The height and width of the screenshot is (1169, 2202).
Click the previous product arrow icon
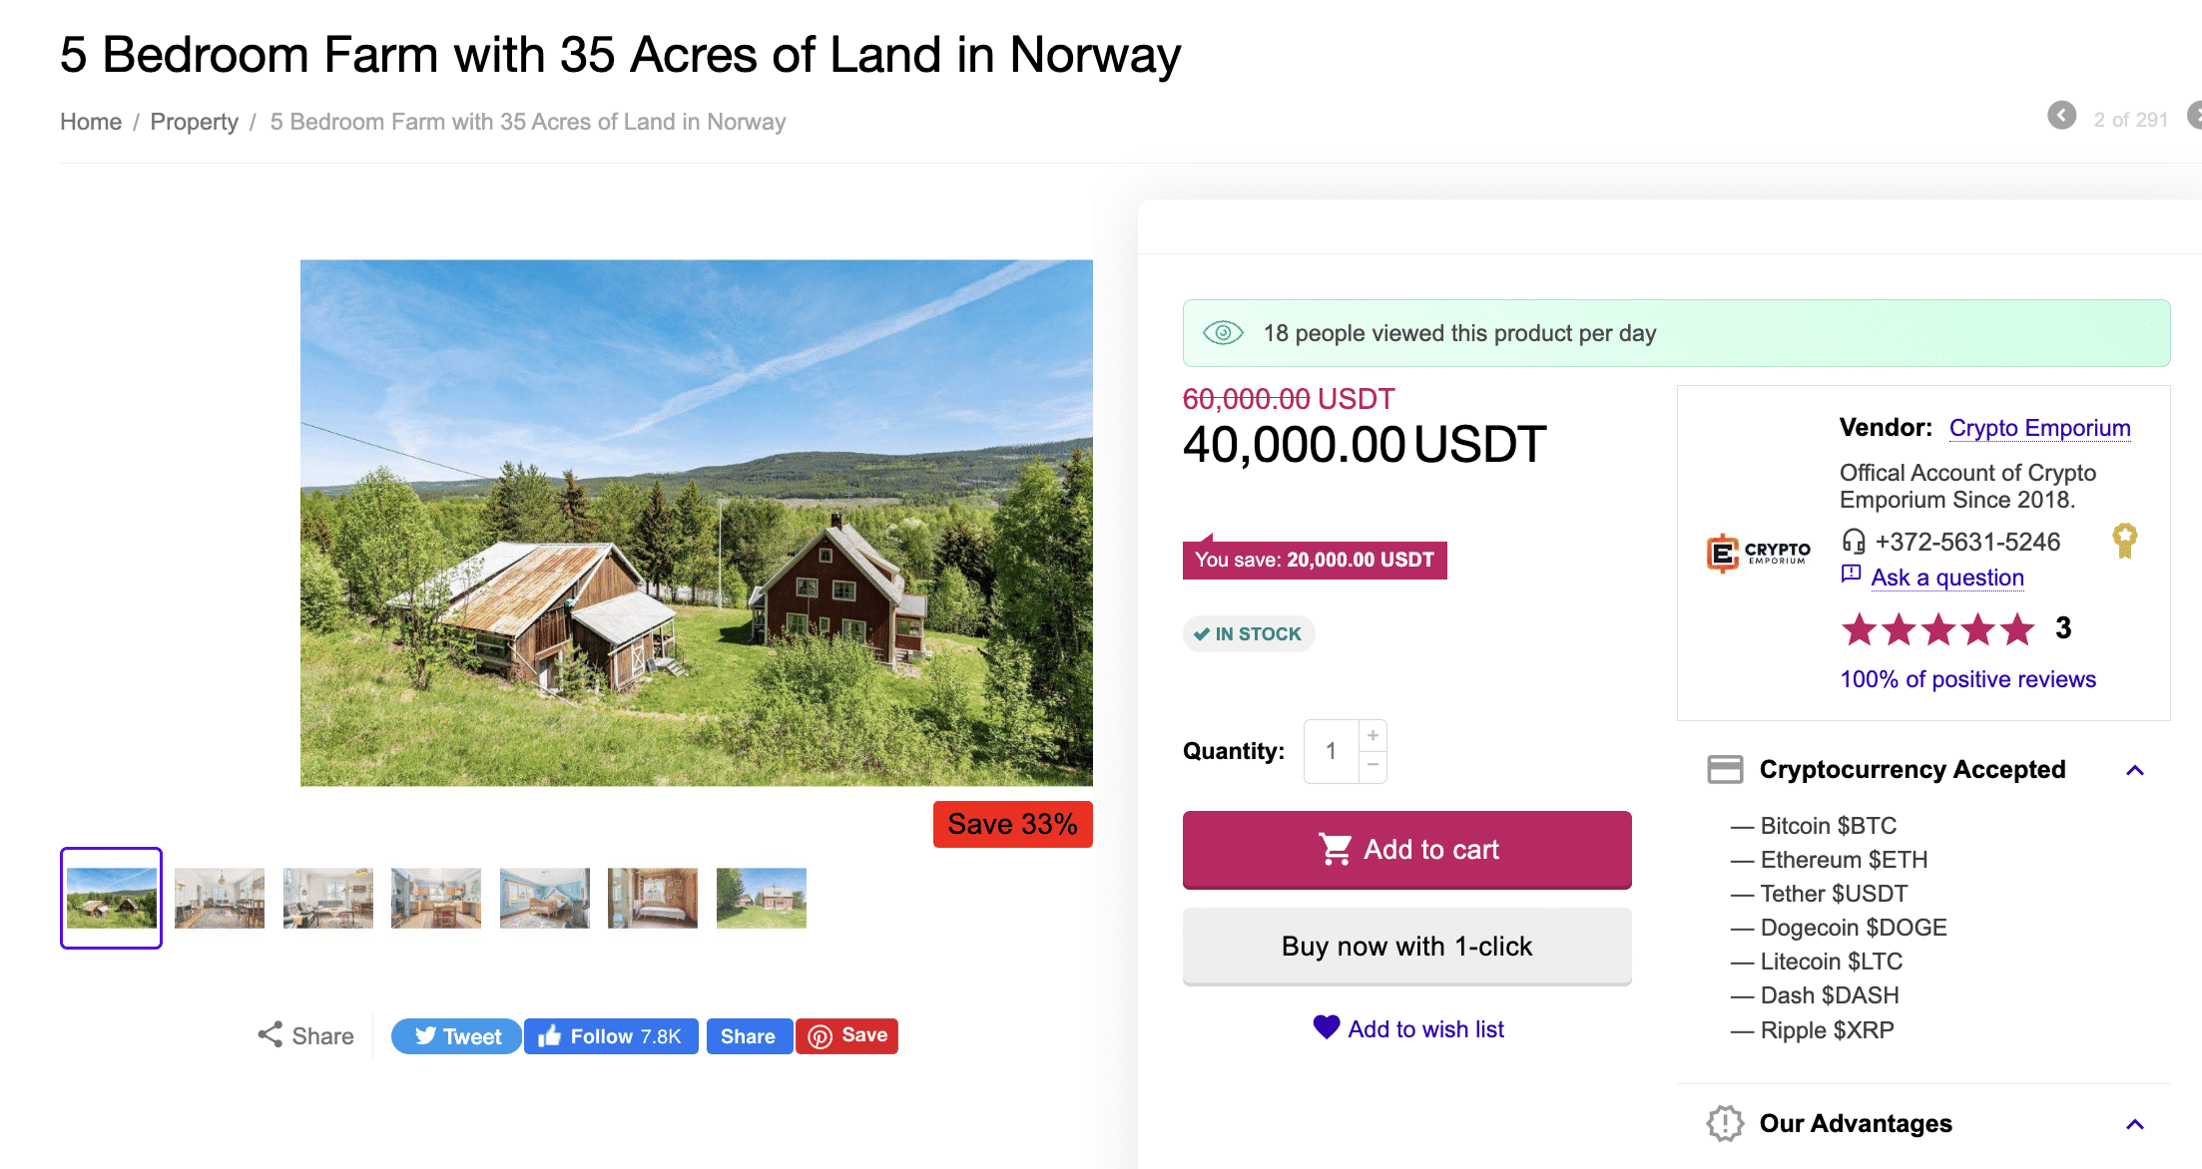click(x=2061, y=116)
